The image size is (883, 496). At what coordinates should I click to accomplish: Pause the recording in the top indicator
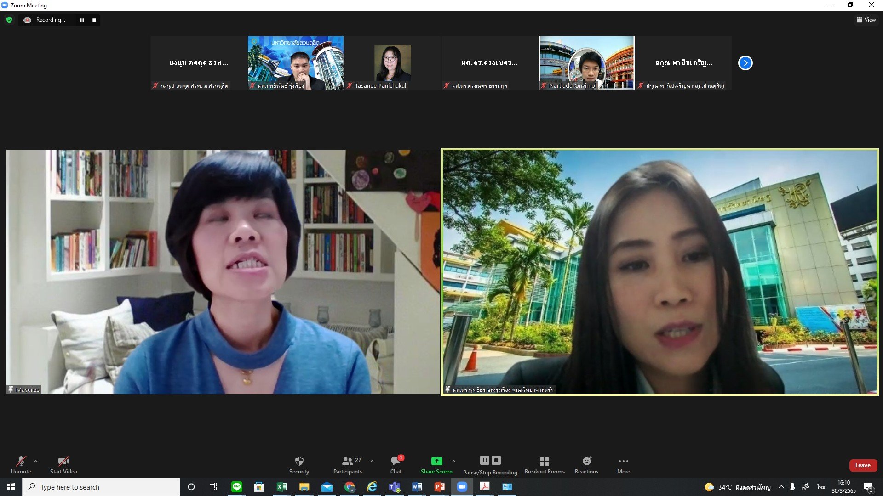[x=82, y=20]
